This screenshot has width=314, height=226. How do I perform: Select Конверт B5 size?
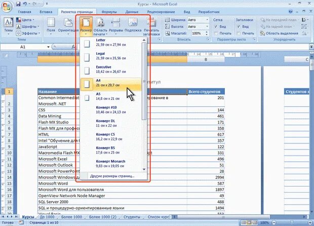click(111, 150)
